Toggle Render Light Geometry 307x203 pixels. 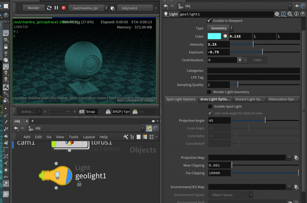(x=209, y=92)
